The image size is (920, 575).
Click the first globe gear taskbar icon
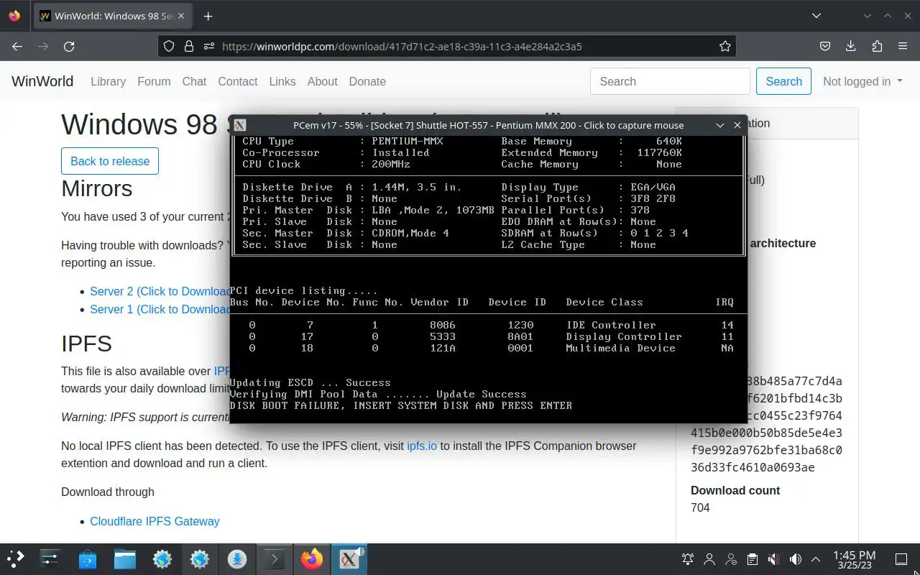[162, 558]
